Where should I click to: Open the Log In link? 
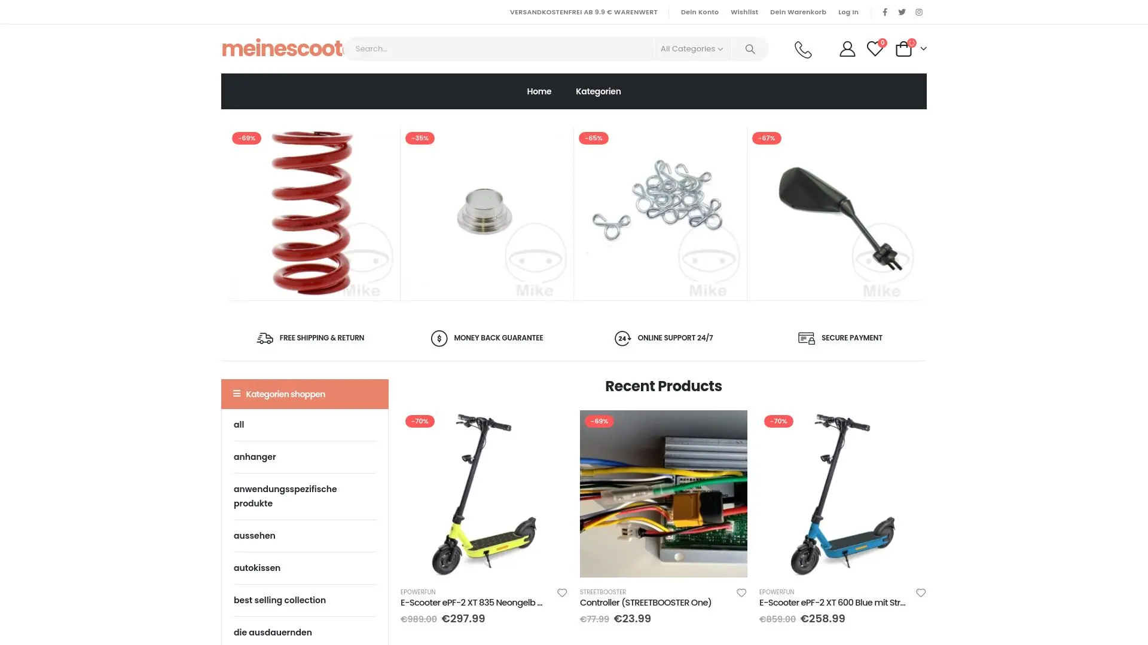coord(848,12)
